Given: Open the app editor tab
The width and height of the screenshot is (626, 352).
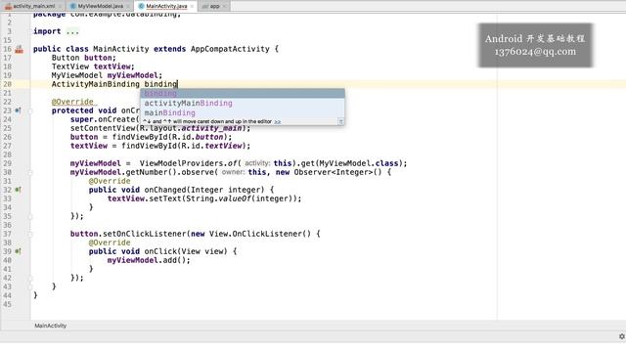Looking at the screenshot, I should pyautogui.click(x=214, y=6).
